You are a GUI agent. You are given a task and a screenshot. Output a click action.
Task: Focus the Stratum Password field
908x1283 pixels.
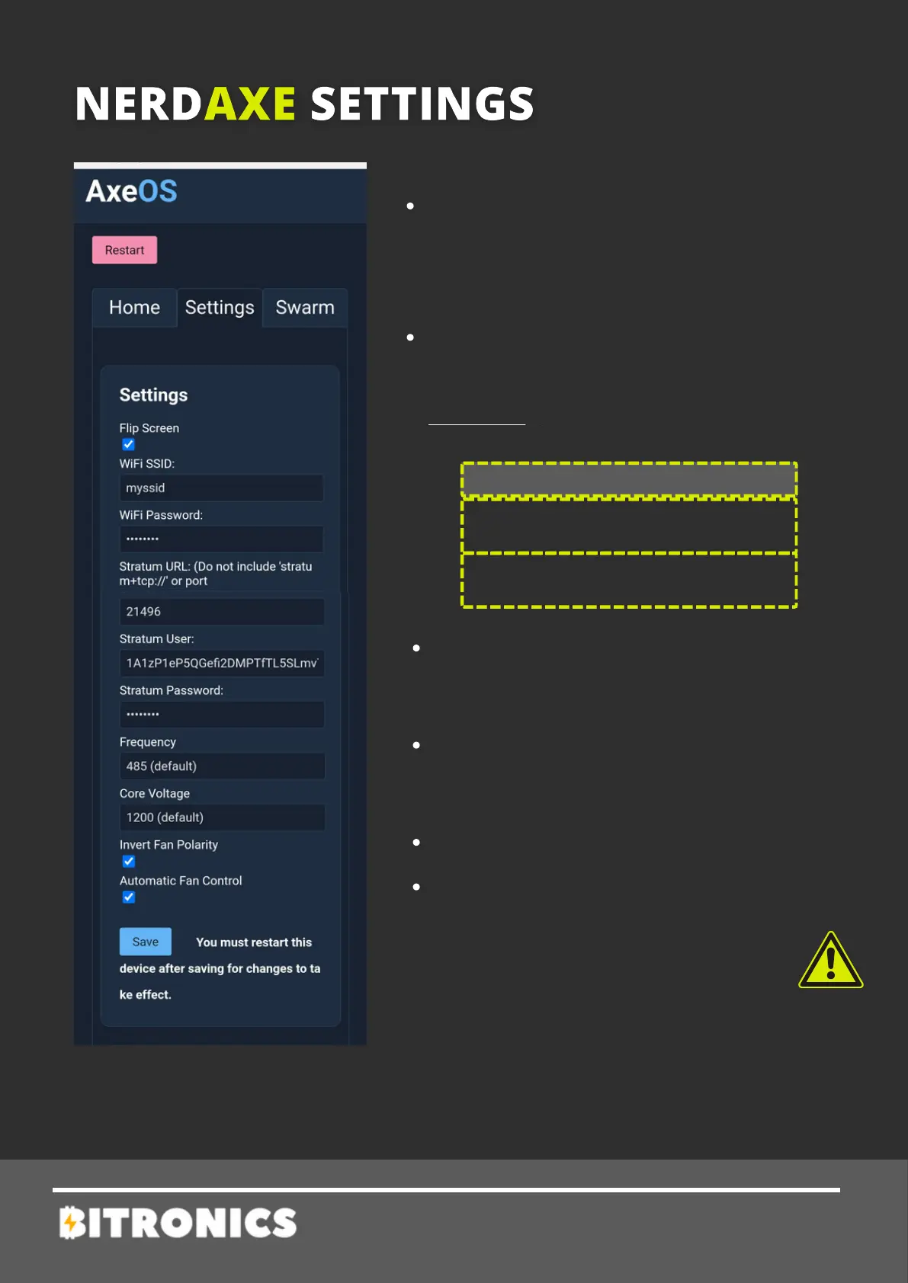[x=222, y=714]
